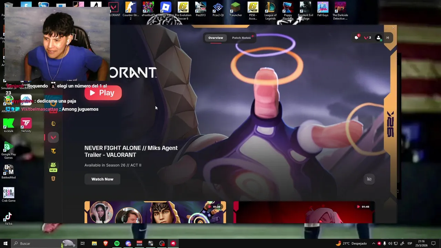This screenshot has width=441, height=248.
Task: Open Pes2013 desktop shortcut
Action: point(201,9)
